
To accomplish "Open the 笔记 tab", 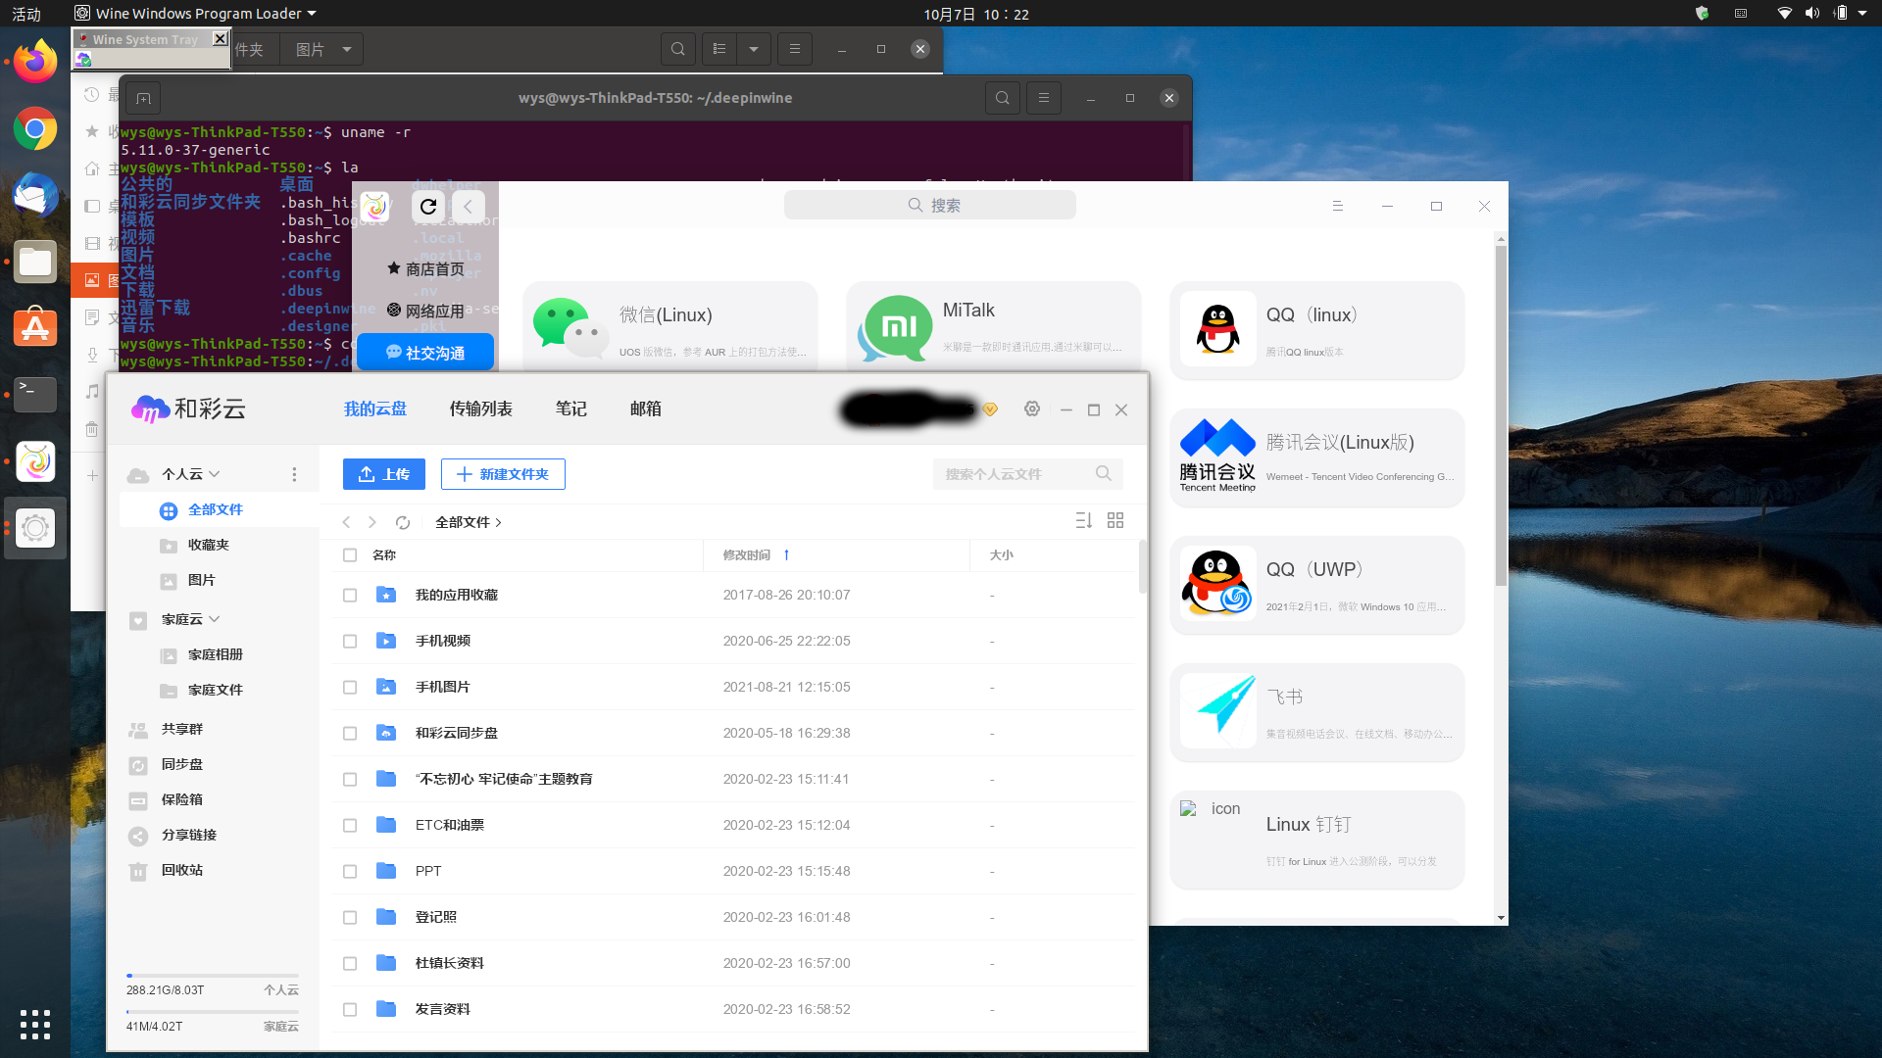I will 571,409.
